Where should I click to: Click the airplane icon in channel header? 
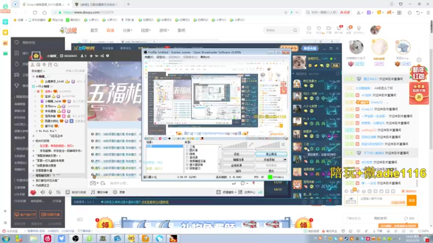pos(96,56)
